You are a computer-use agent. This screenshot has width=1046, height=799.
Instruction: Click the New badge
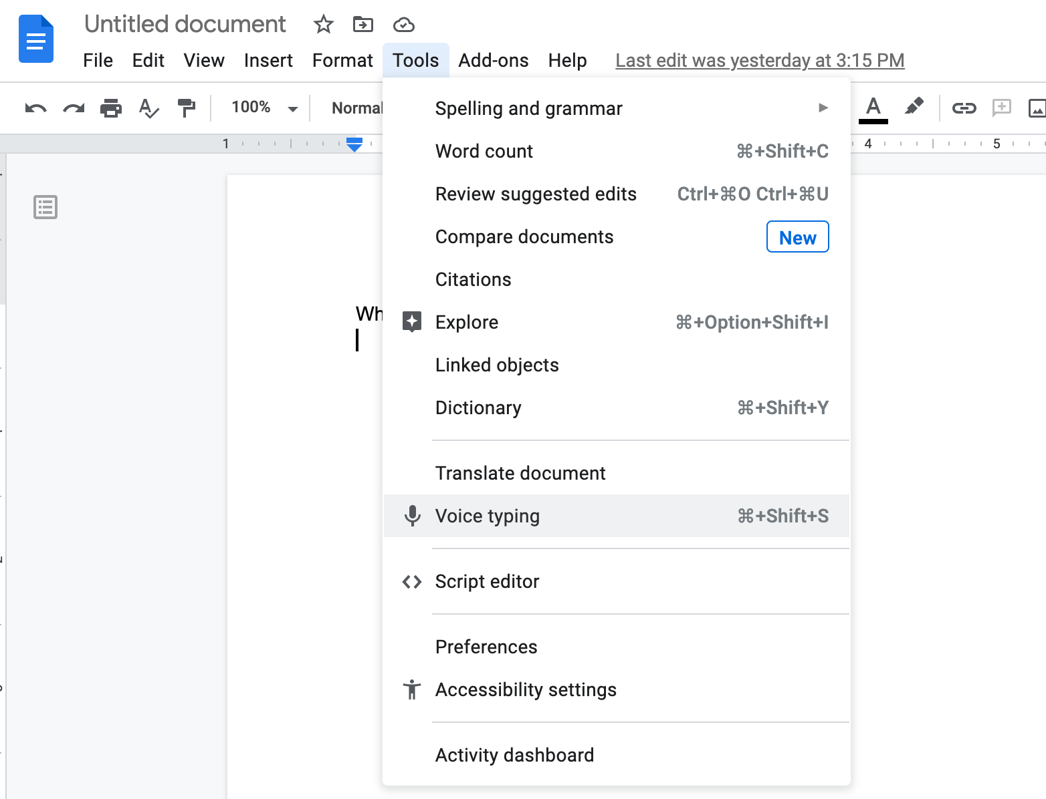797,237
